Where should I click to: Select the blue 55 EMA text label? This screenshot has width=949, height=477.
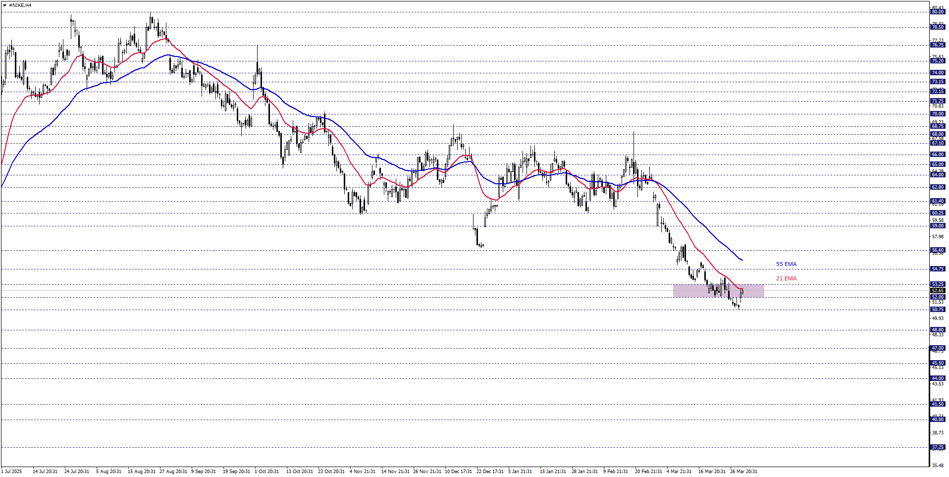point(786,265)
